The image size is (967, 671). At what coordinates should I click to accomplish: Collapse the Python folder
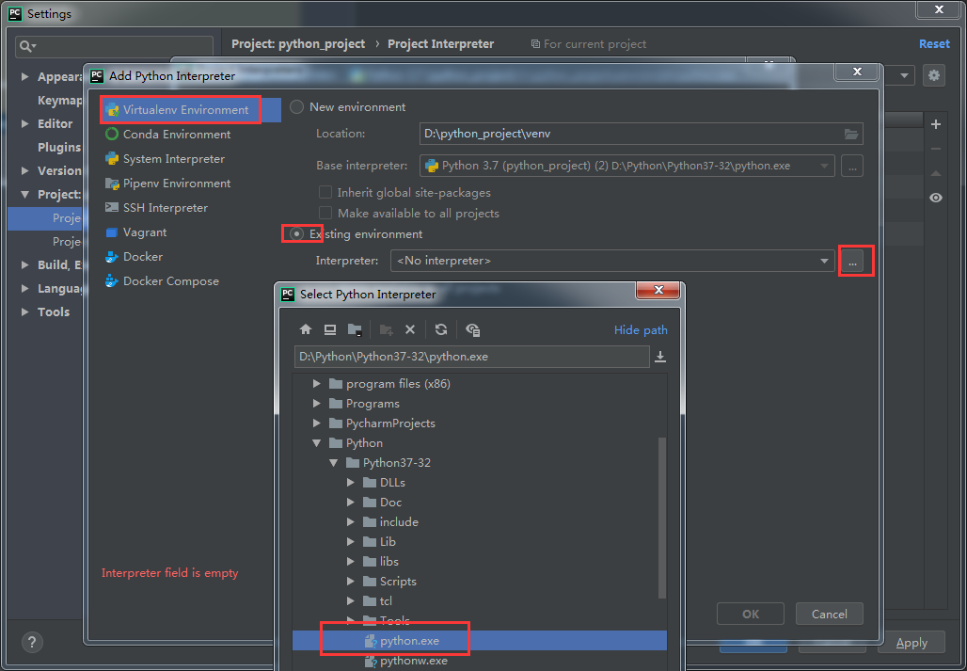tap(316, 443)
